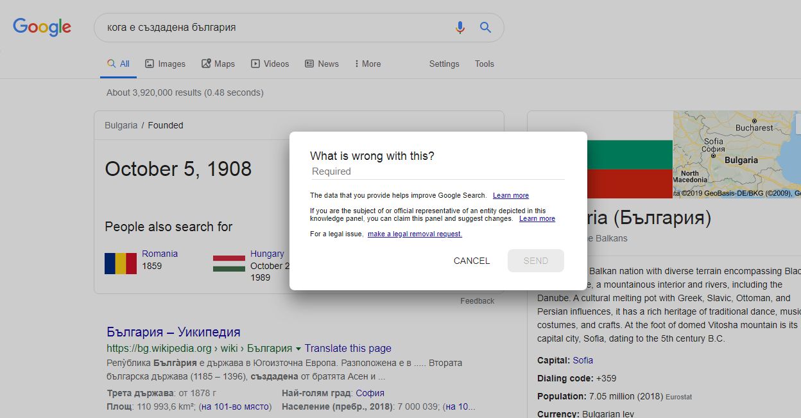Open the Bulgaria map thumbnail
801x418 pixels.
pyautogui.click(x=737, y=154)
